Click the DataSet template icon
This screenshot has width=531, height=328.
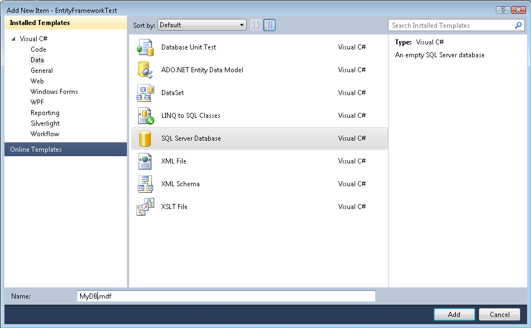coord(145,93)
